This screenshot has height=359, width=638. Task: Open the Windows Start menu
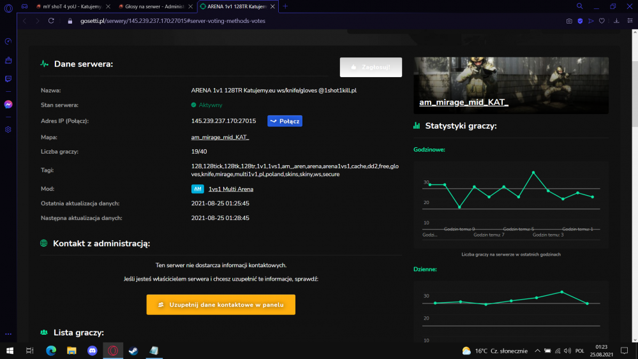tap(10, 351)
